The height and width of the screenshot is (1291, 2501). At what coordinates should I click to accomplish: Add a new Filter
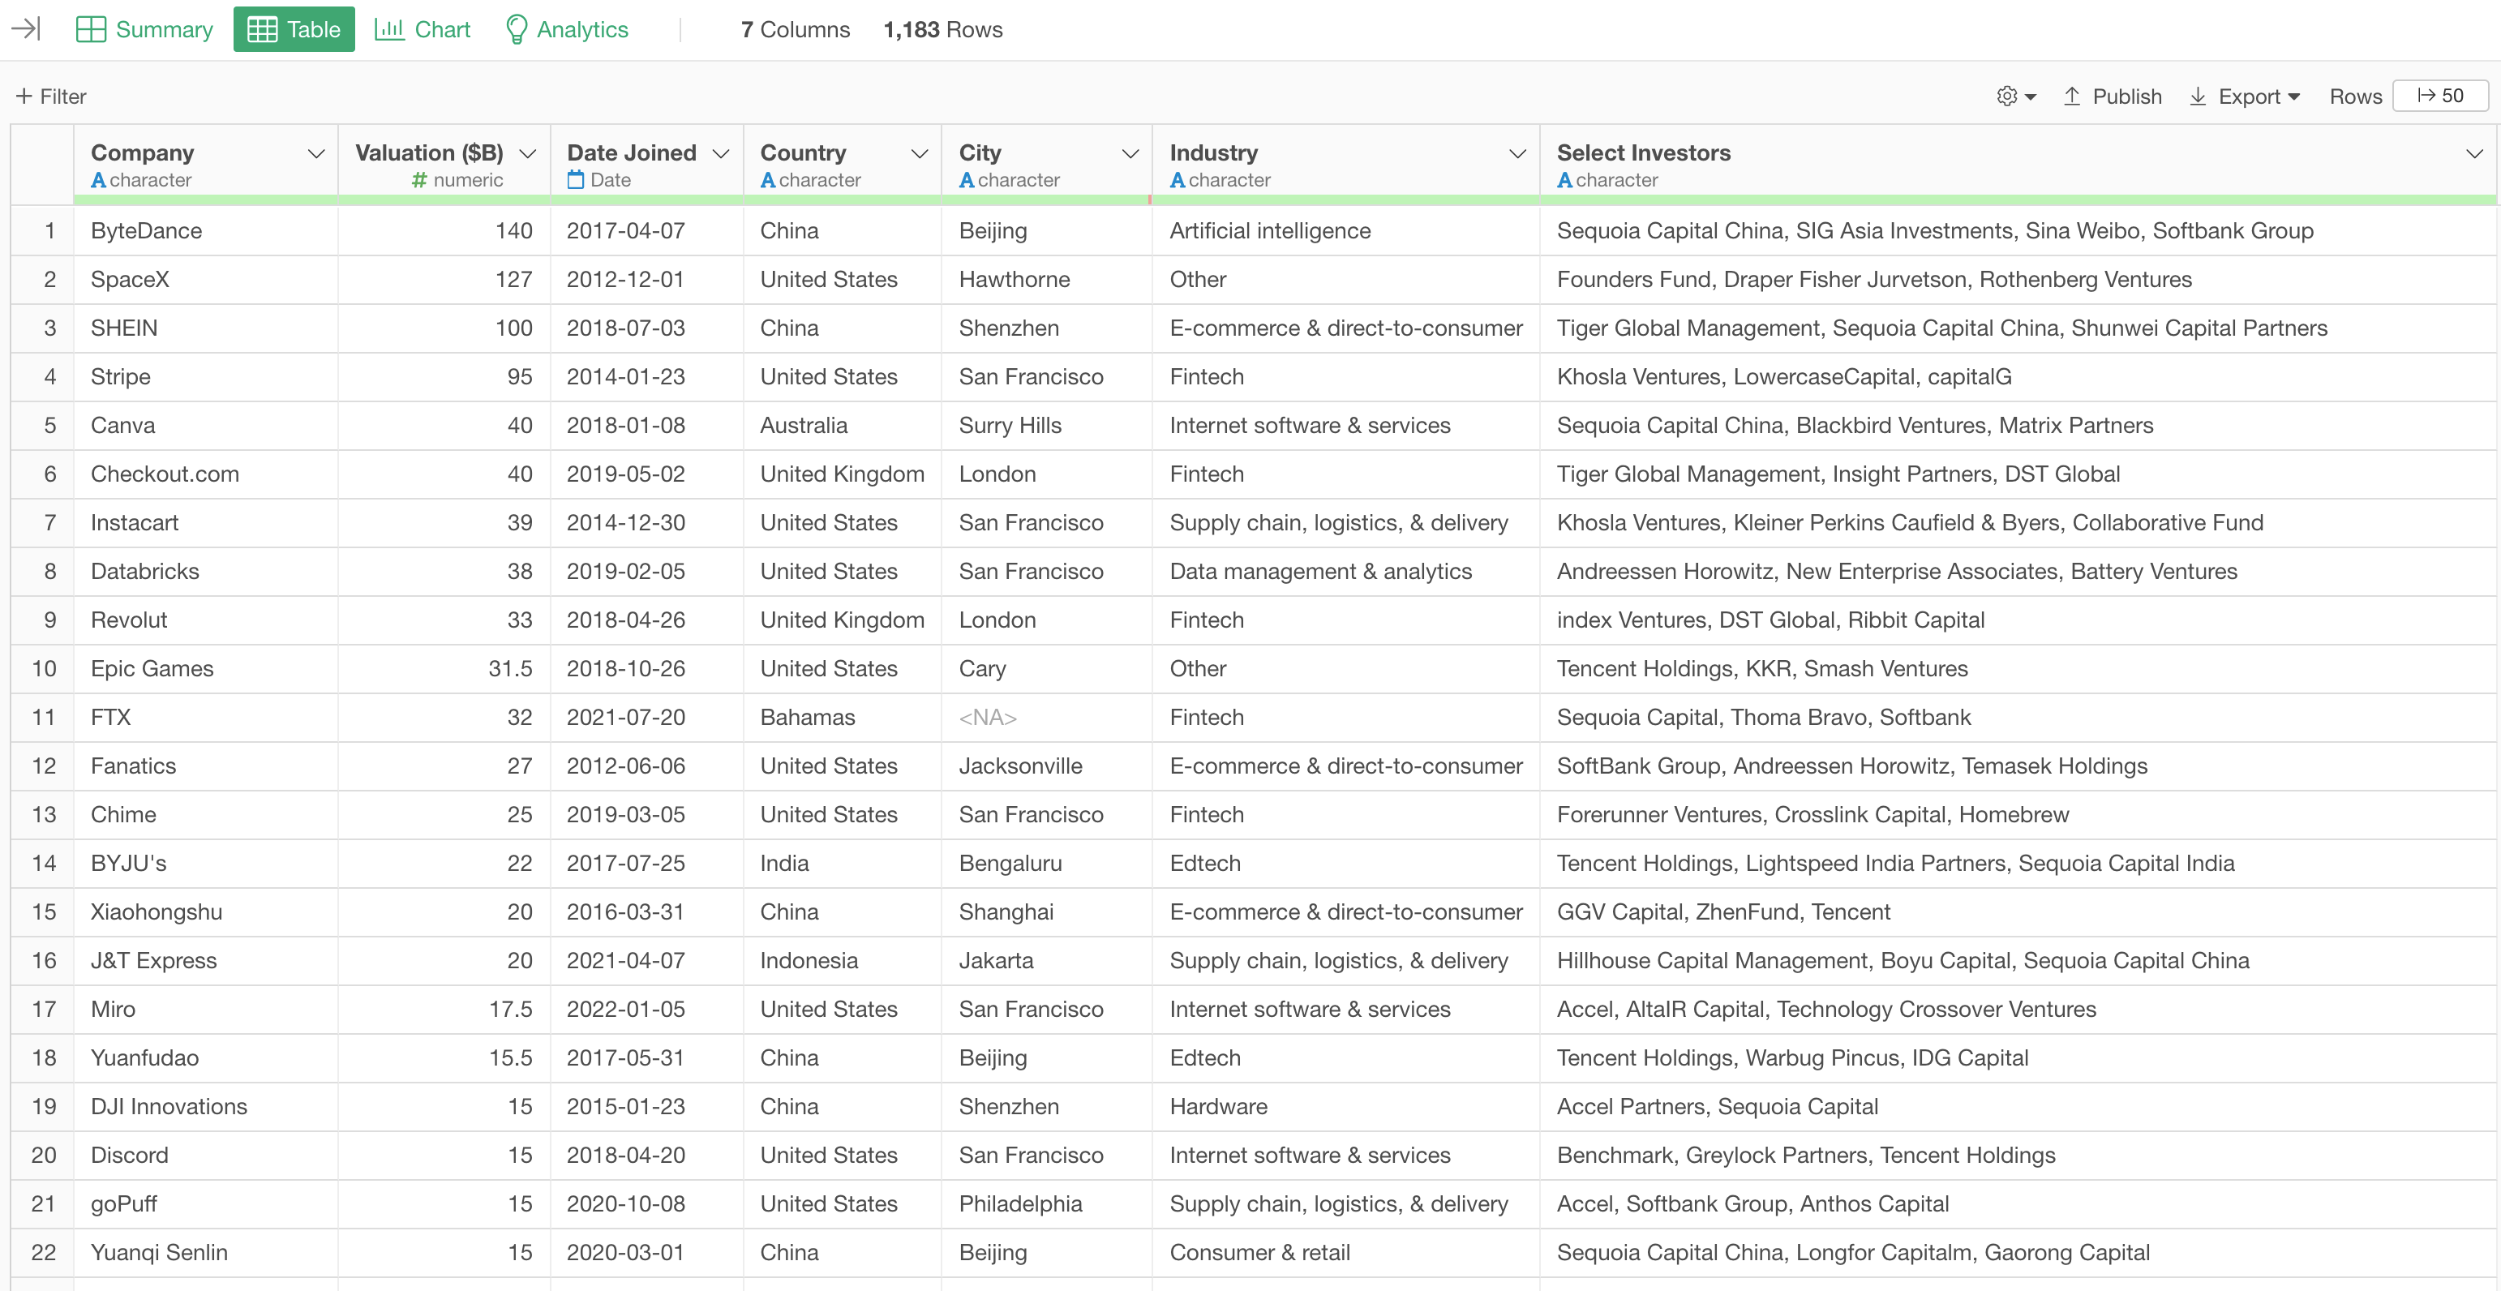point(51,97)
